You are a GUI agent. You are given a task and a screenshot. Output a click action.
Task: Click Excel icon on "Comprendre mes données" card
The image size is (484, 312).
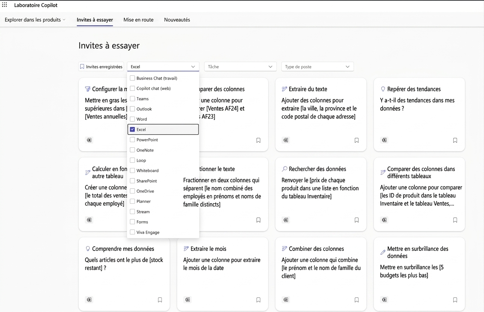tap(89, 300)
